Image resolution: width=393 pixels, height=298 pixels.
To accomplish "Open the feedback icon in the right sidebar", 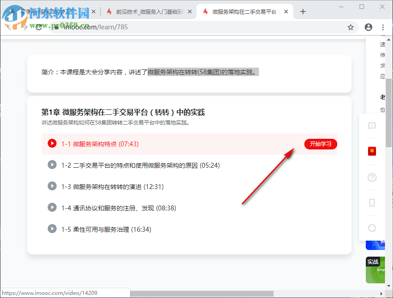I will tap(372, 126).
